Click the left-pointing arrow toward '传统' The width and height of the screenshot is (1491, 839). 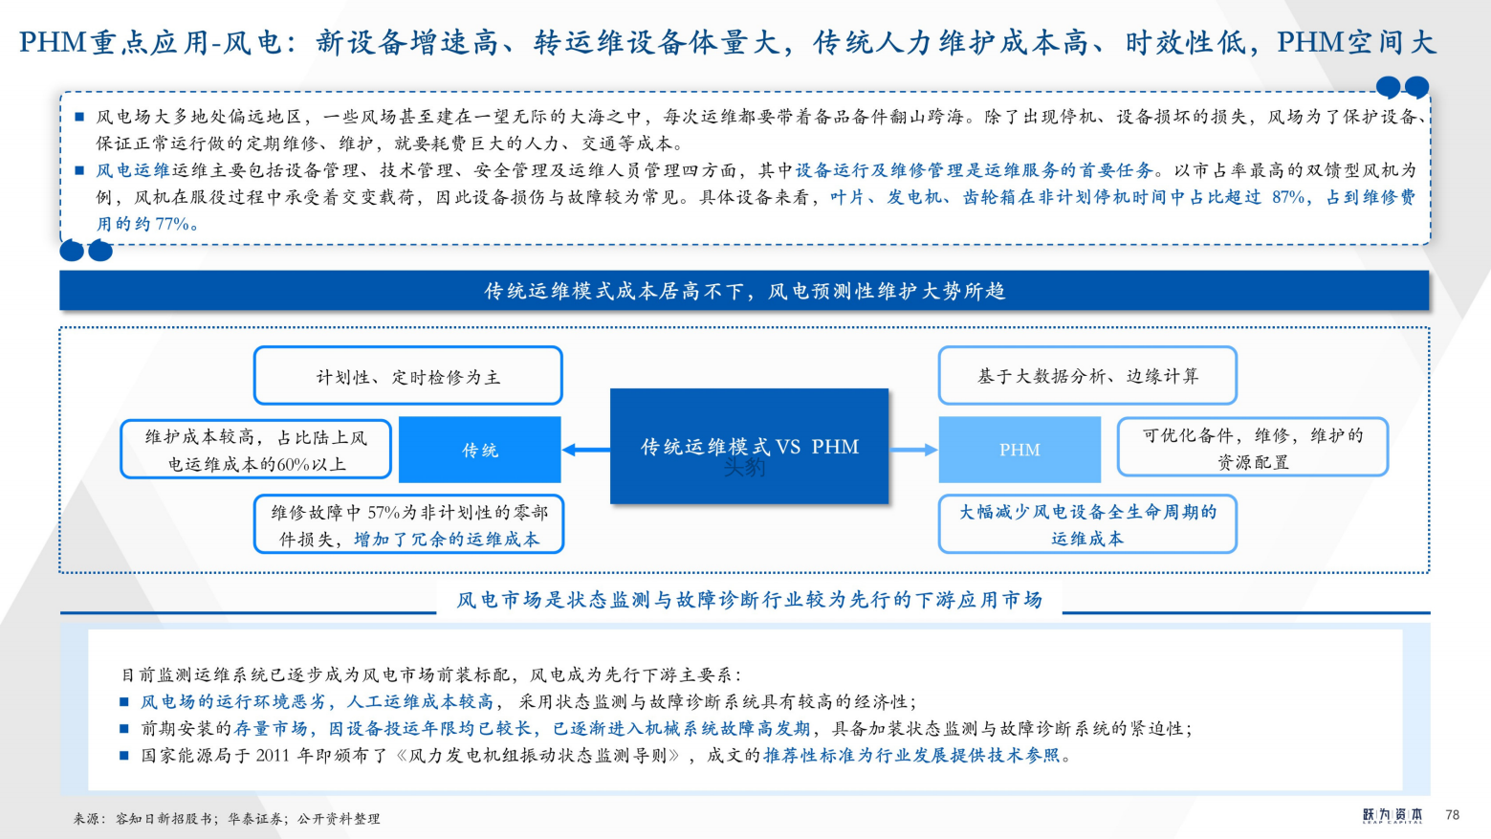tap(585, 450)
